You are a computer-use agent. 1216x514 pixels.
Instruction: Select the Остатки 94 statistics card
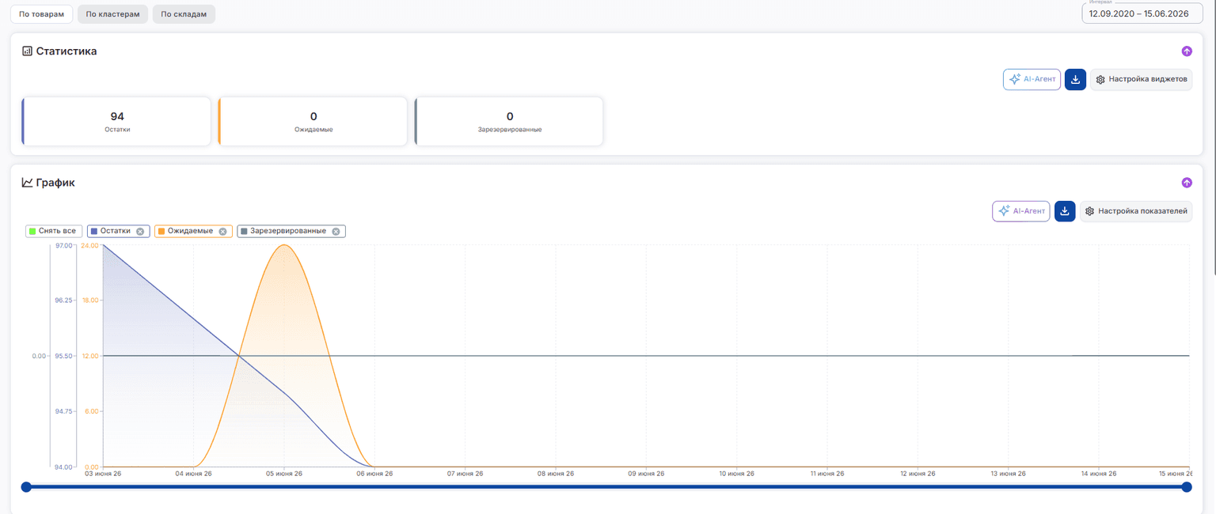(116, 122)
